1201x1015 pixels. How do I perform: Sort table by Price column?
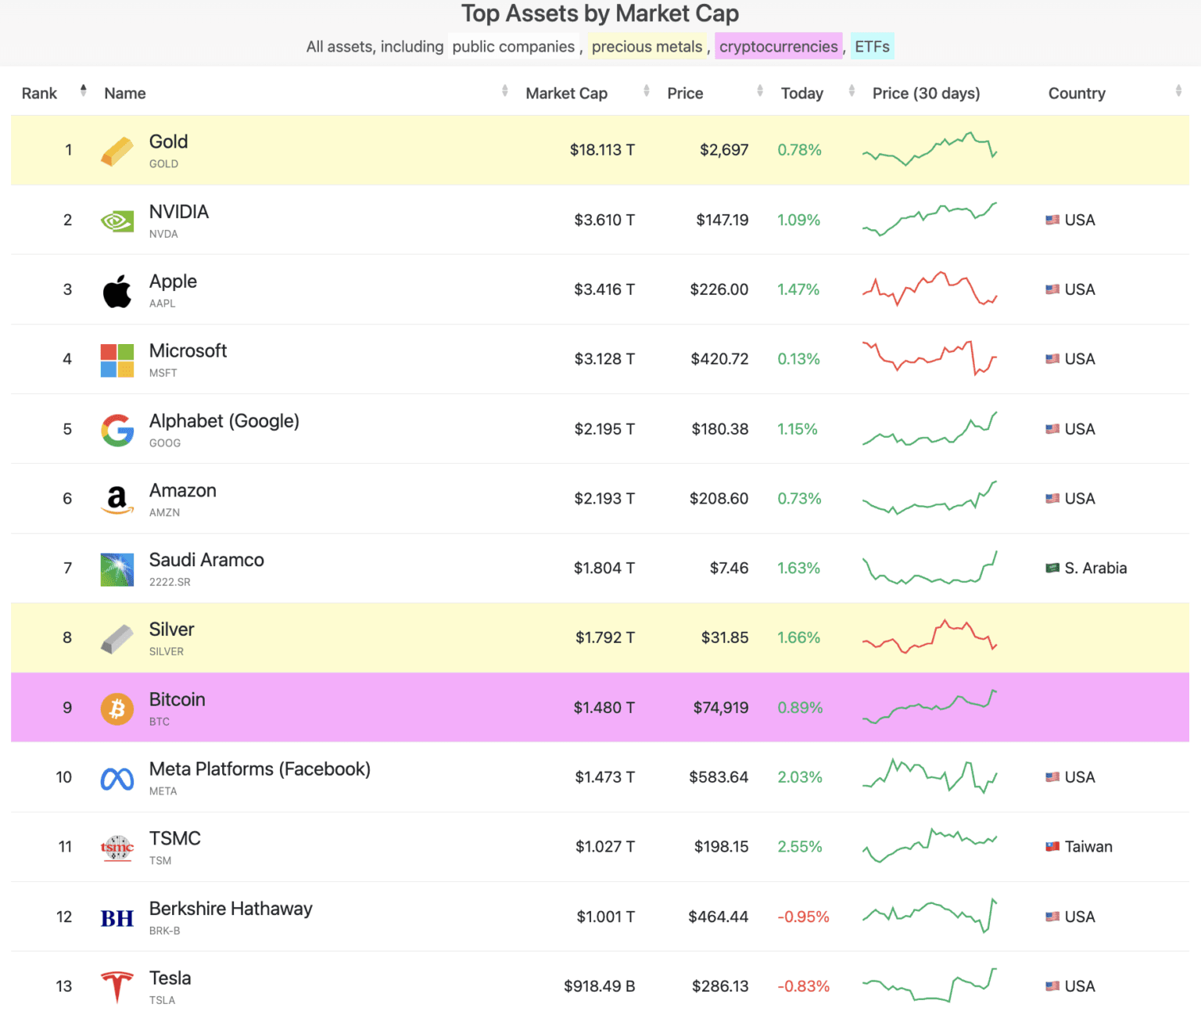point(685,93)
